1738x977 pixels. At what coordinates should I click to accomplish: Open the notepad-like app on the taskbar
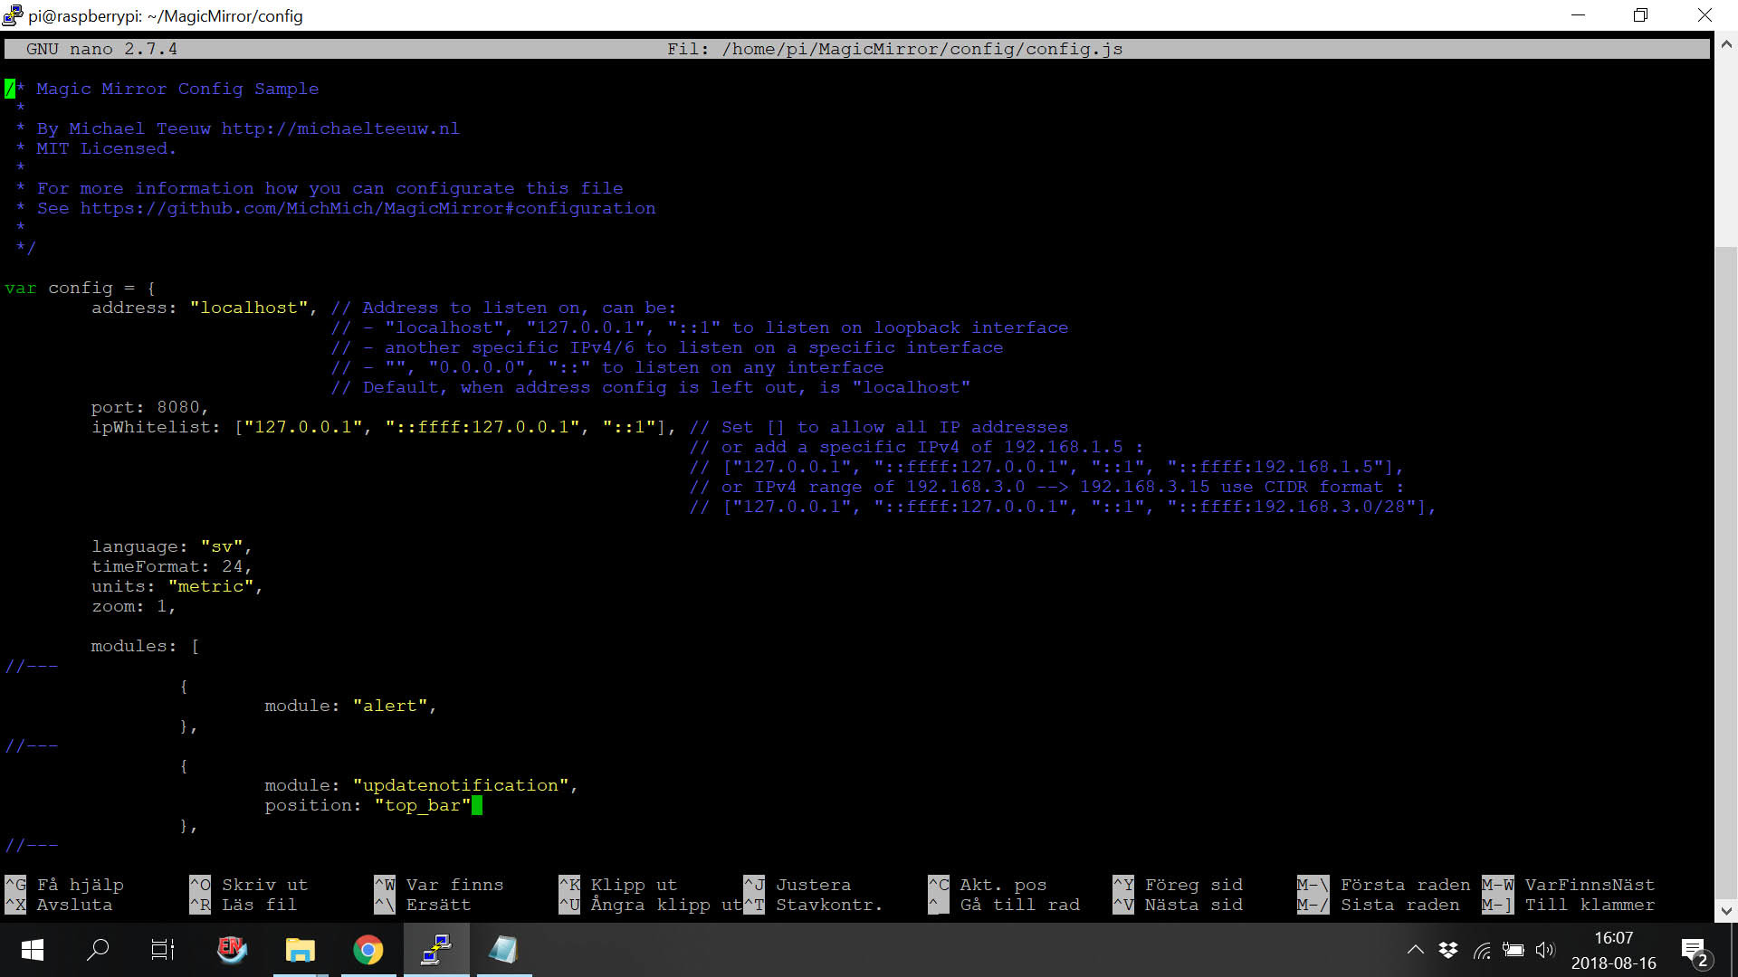503,950
